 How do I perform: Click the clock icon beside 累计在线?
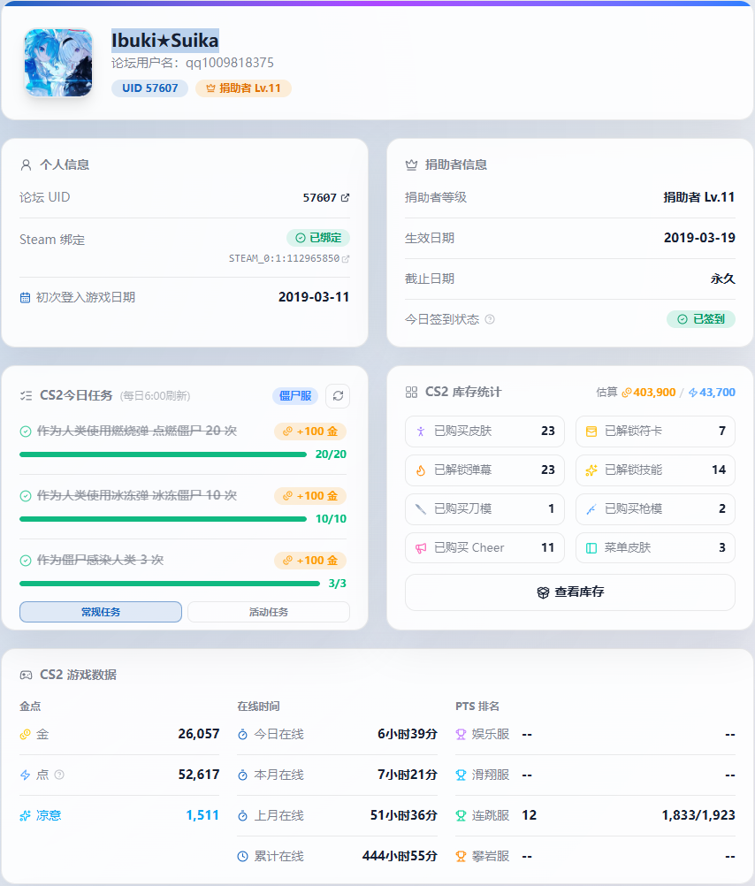click(x=242, y=857)
